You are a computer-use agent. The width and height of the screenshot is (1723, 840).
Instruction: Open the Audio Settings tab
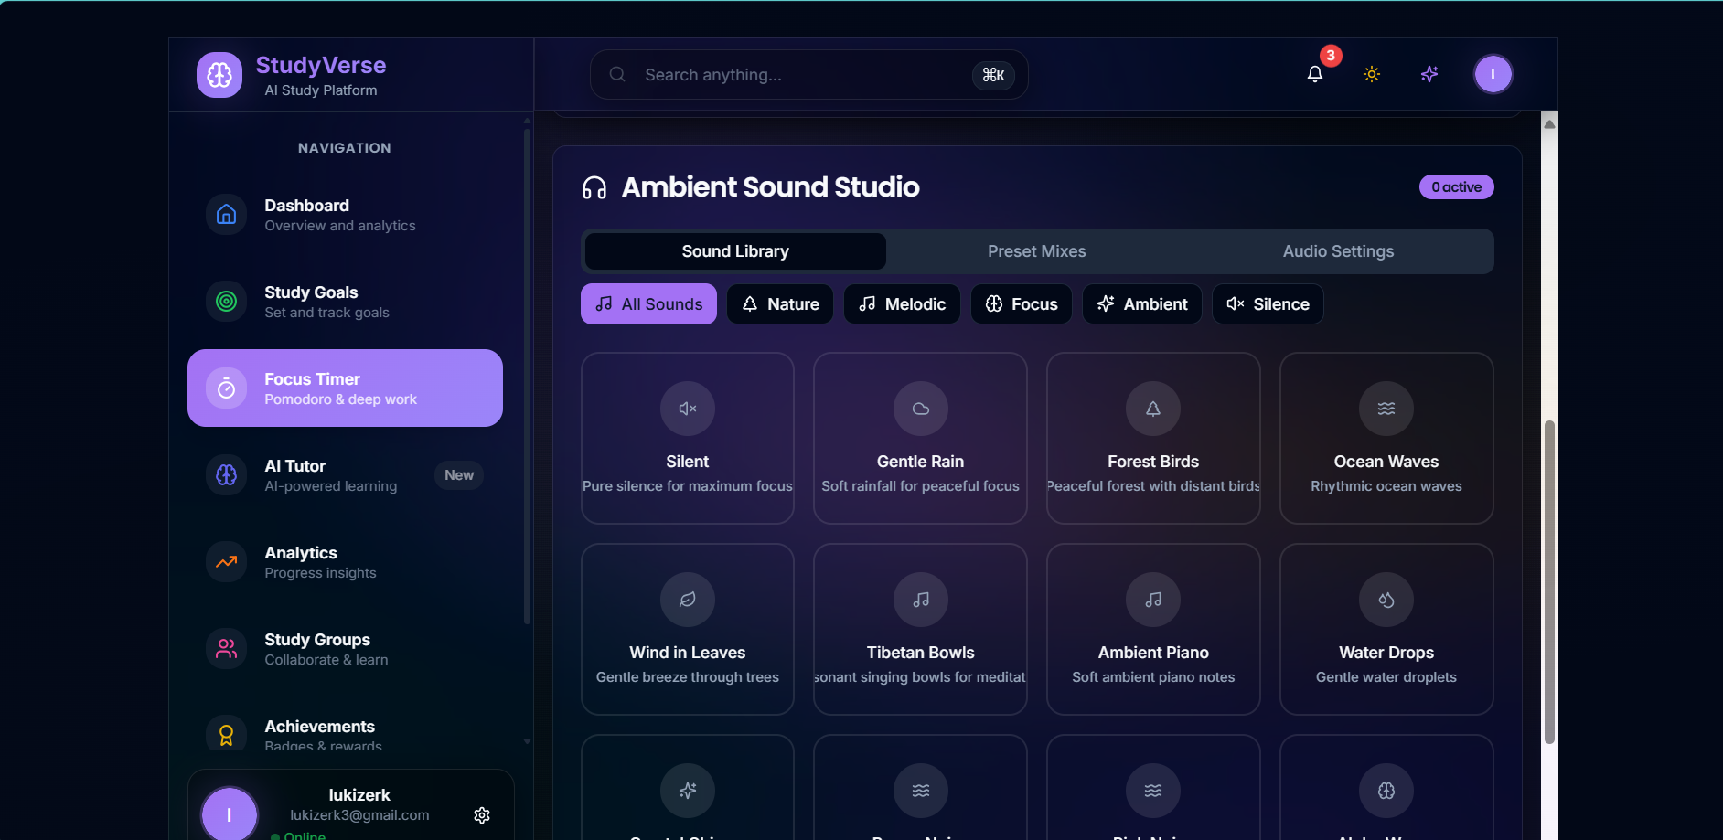tap(1338, 250)
